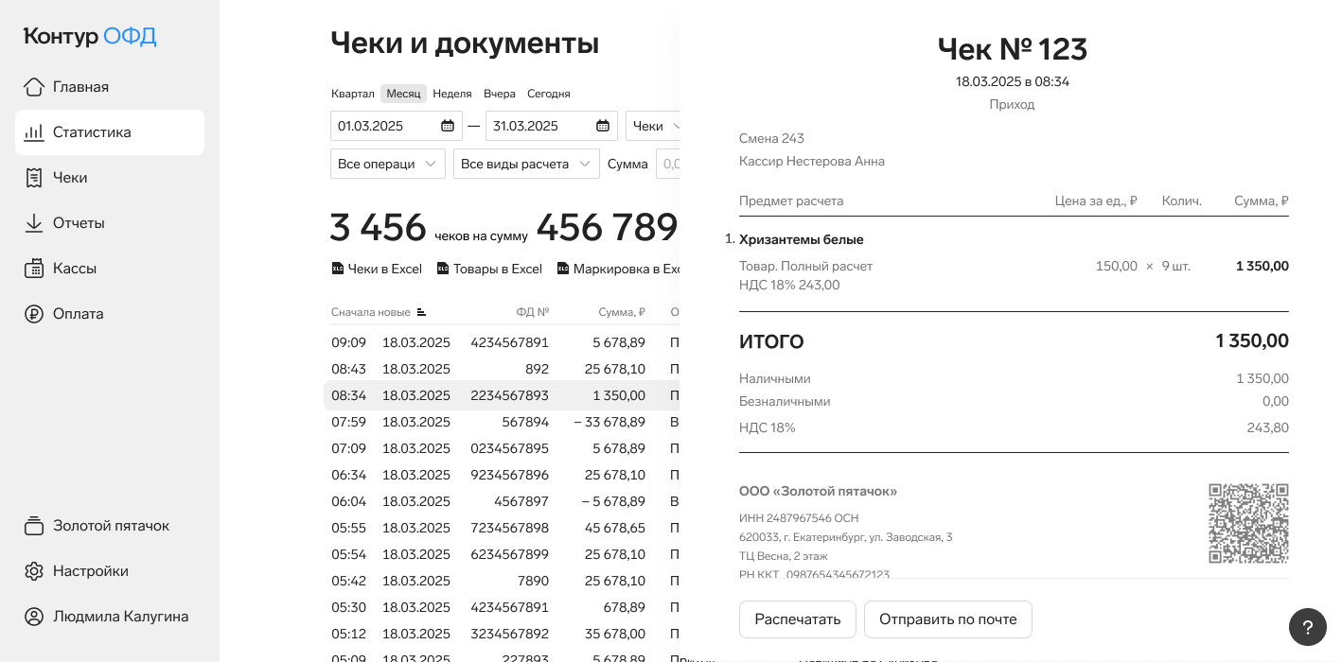This screenshot has height=662, width=1342.
Task: Select the 07:09 receipt row 0234567895
Action: click(502, 448)
